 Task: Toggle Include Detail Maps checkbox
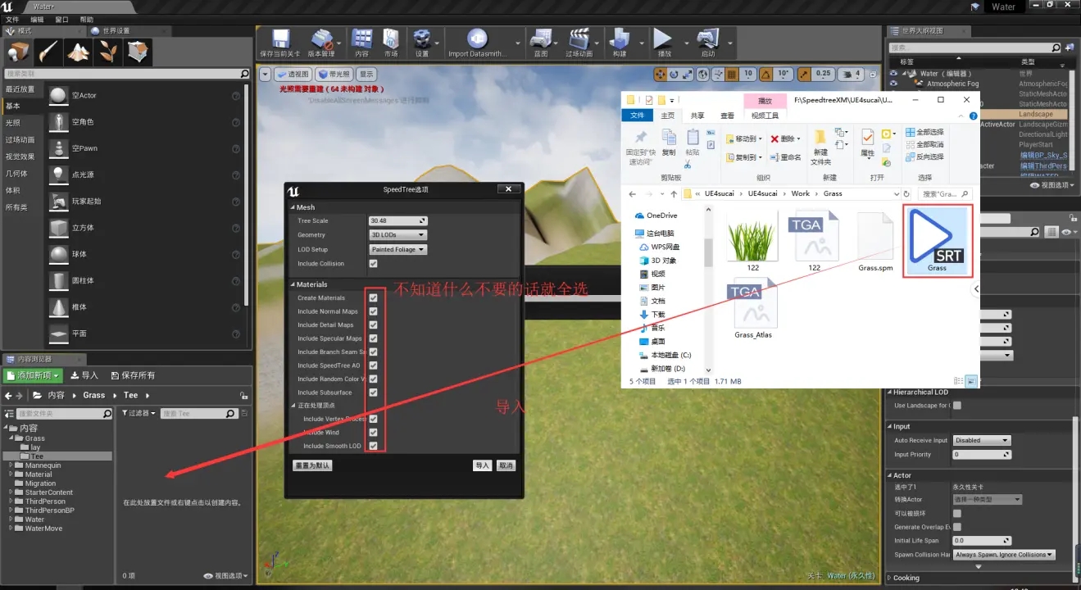pos(373,325)
